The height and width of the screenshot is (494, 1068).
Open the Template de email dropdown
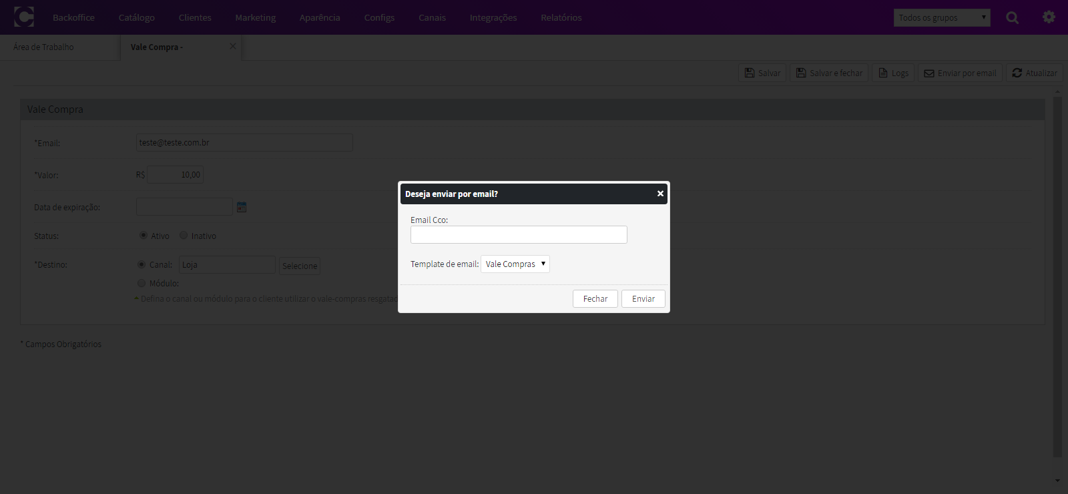point(515,264)
